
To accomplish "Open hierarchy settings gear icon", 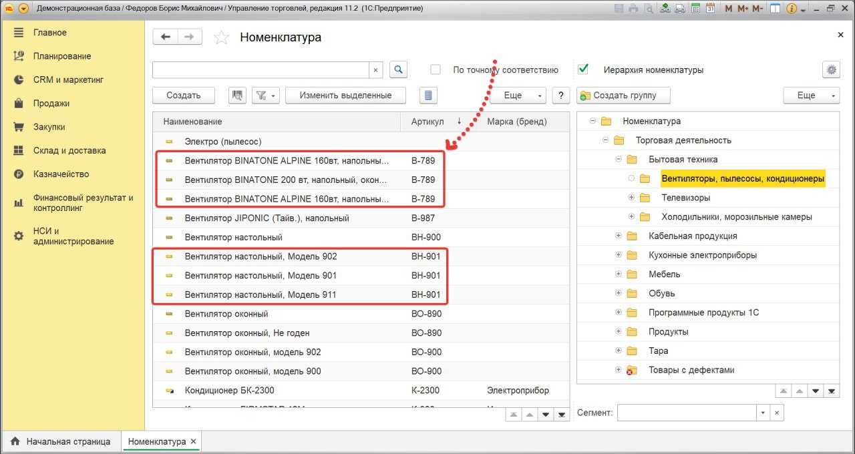I will (831, 69).
